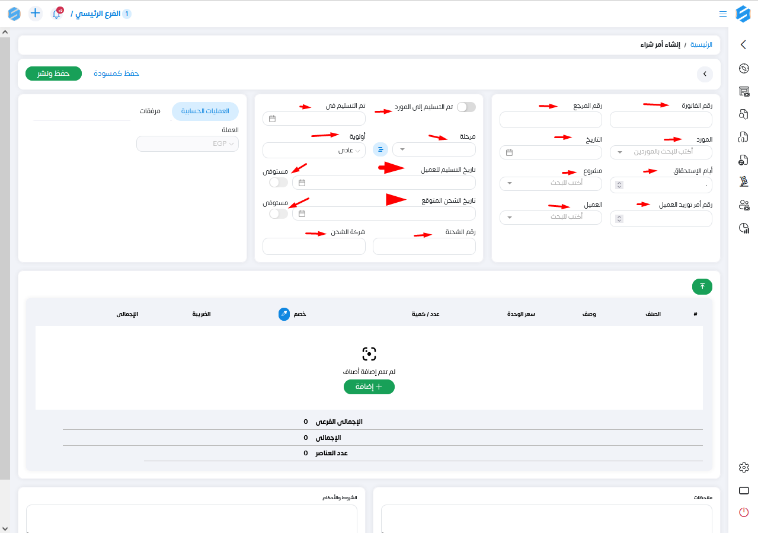
Task: Expand the أولوية priority dropdown
Action: coord(314,150)
